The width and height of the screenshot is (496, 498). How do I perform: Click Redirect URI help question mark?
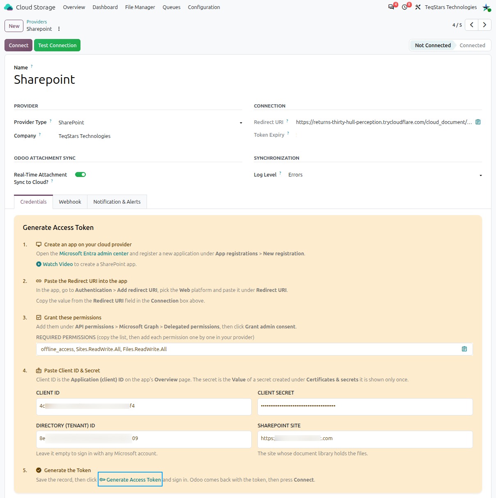coord(287,121)
